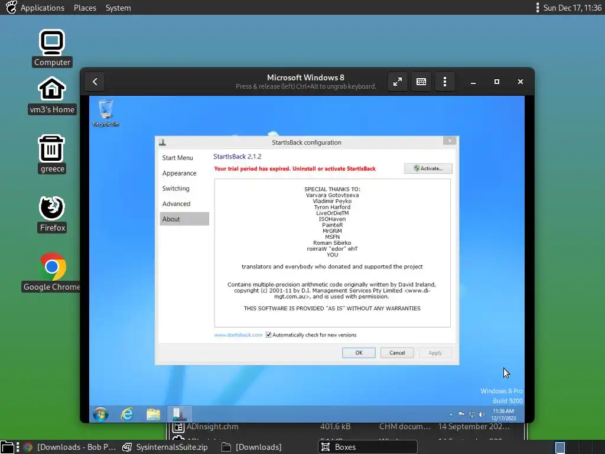605x454 pixels.
Task: Click the show desktop panel icon
Action: pyautogui.click(x=7, y=447)
